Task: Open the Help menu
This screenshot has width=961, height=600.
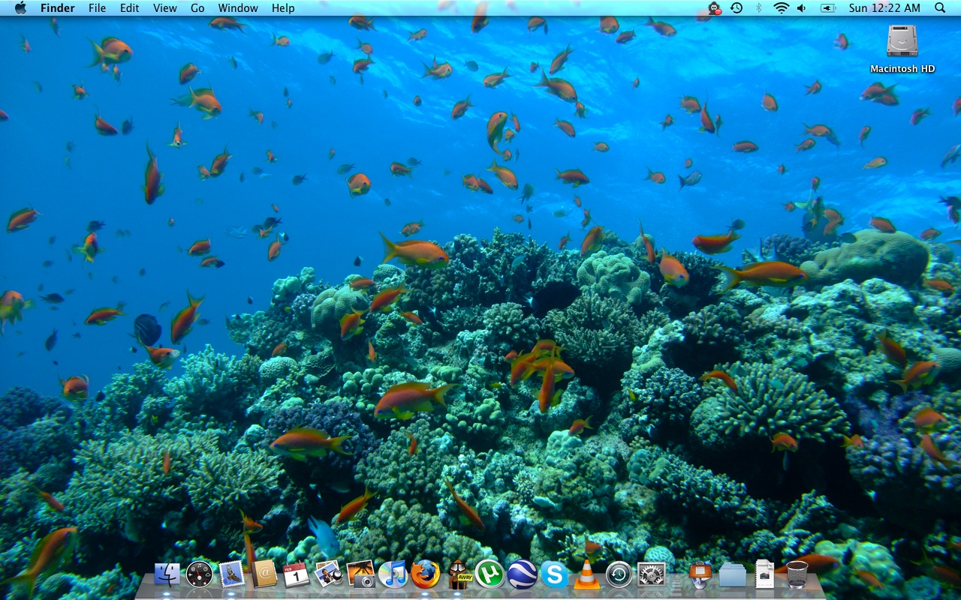Action: click(283, 8)
